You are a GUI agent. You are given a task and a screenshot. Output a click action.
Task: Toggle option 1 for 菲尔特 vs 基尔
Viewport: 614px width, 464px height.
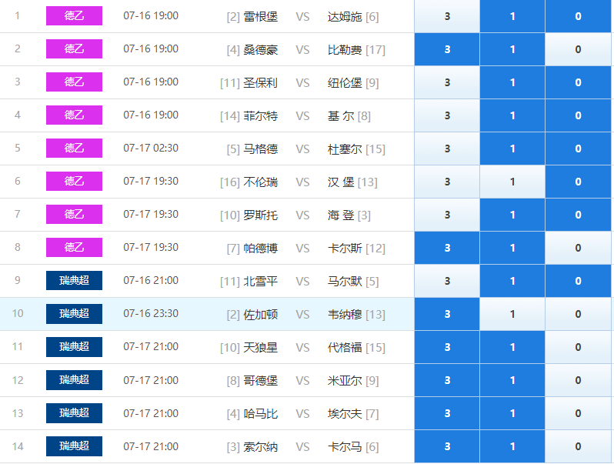[x=512, y=115]
